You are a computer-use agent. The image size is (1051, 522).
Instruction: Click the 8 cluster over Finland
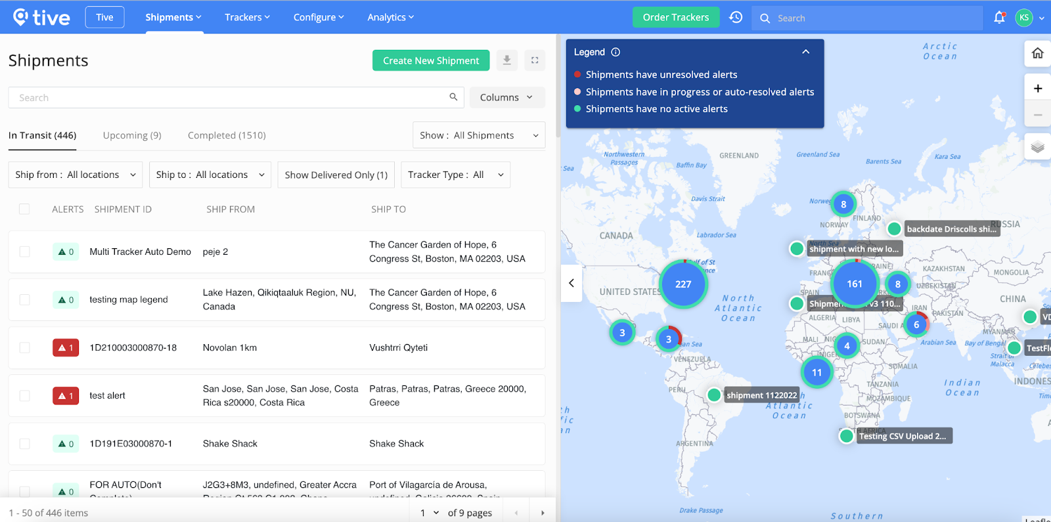coord(843,204)
